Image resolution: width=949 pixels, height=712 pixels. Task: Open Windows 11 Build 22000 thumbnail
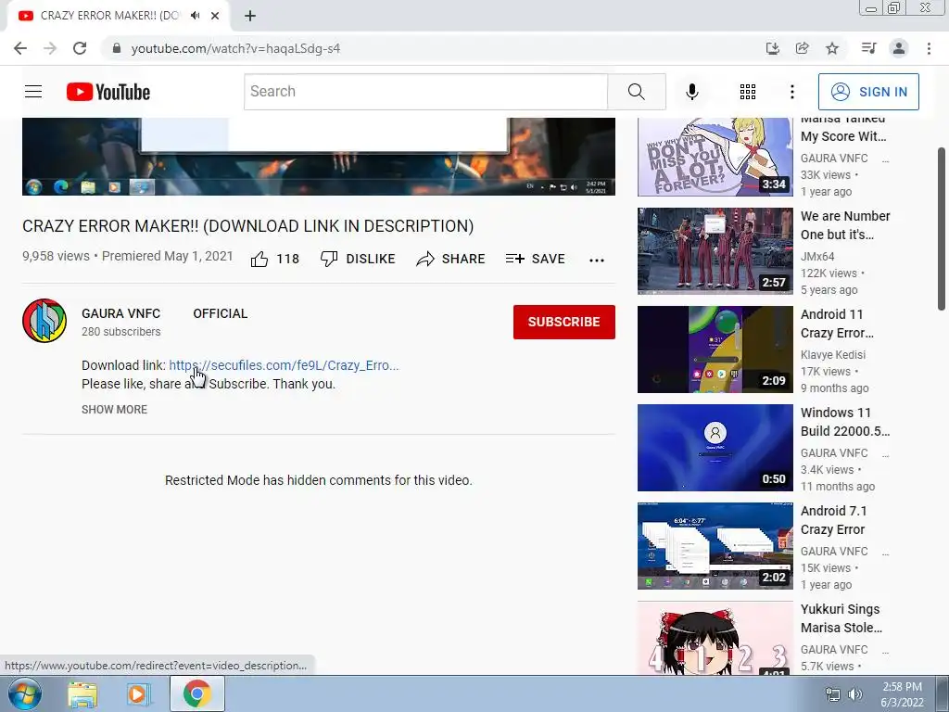pyautogui.click(x=715, y=448)
